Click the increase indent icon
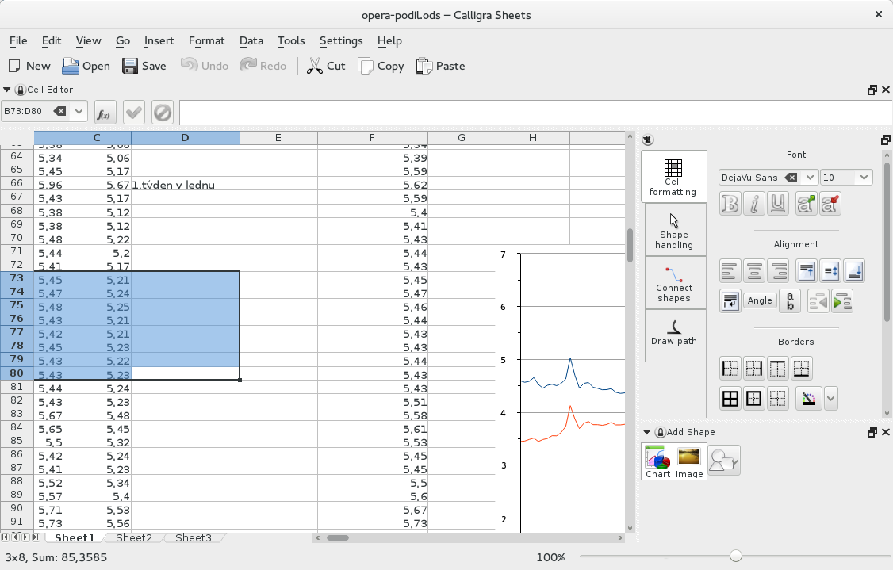Image resolution: width=893 pixels, height=570 pixels. tap(842, 301)
